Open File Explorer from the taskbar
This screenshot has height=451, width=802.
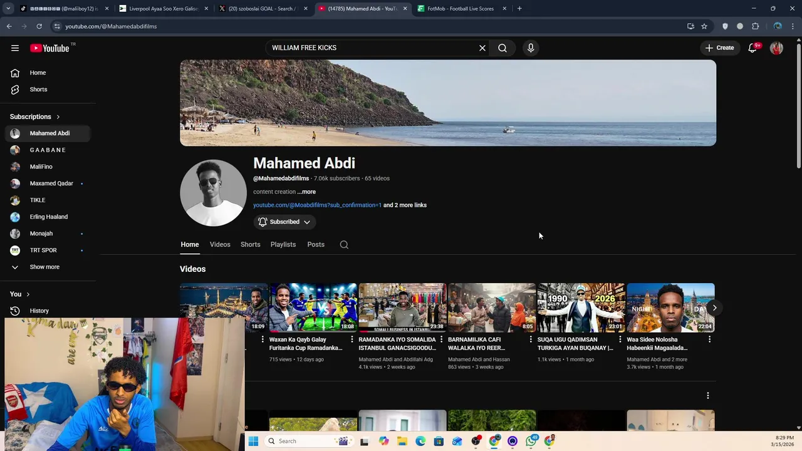point(402,441)
